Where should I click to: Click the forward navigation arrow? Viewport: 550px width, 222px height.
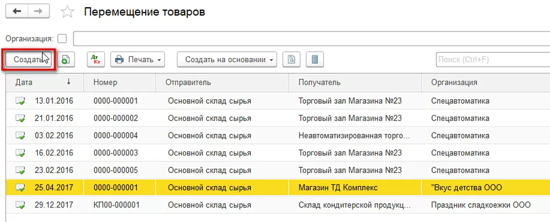[x=39, y=12]
